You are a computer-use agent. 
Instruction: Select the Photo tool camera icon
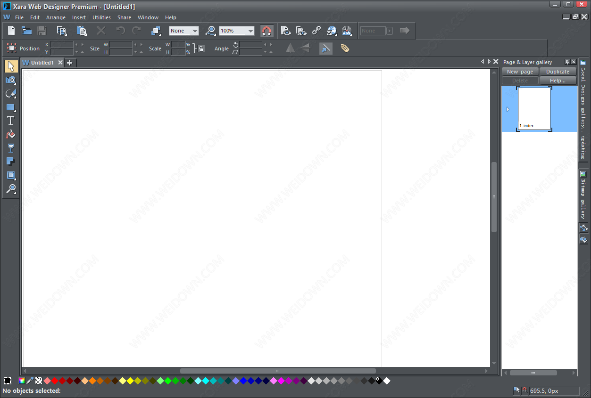10,80
